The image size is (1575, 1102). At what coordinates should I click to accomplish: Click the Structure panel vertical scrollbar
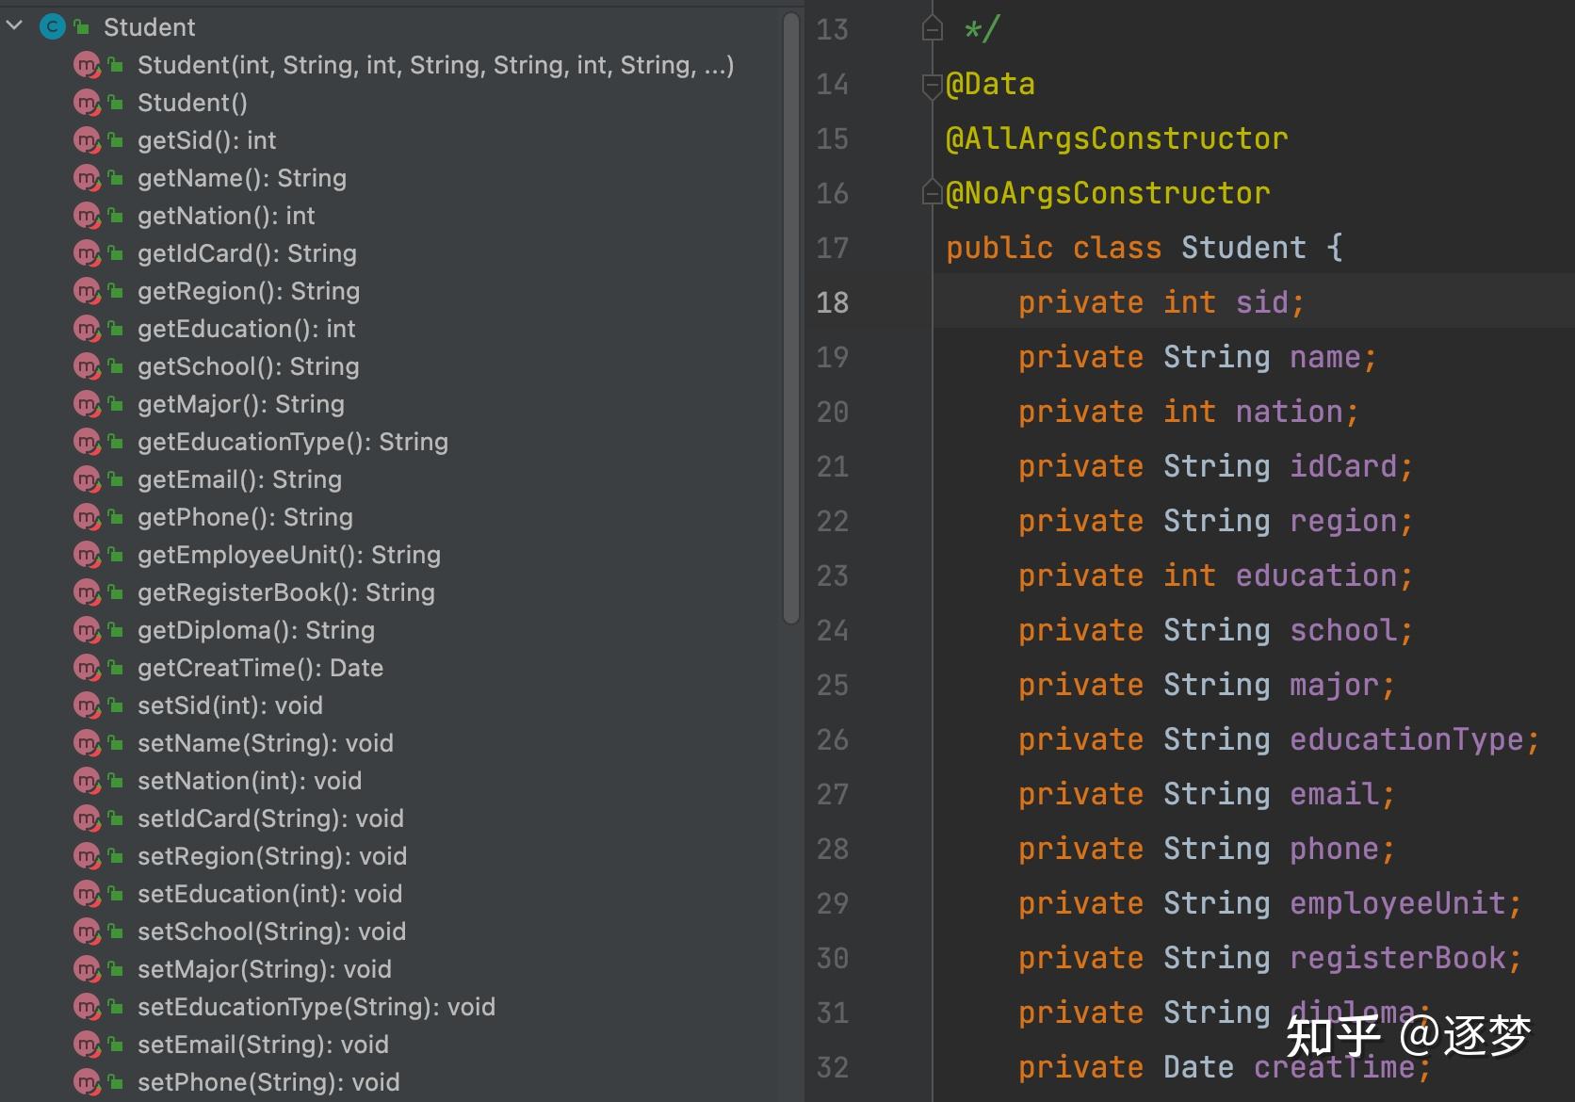791,318
